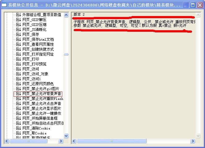Select tree item 网页_禁止允许一键操作
This screenshot has height=148, width=205.
[42, 113]
